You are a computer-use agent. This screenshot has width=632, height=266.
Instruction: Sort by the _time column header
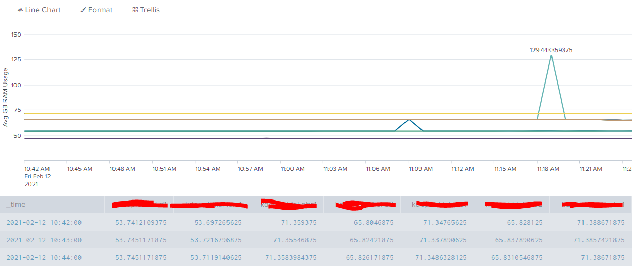(x=15, y=205)
